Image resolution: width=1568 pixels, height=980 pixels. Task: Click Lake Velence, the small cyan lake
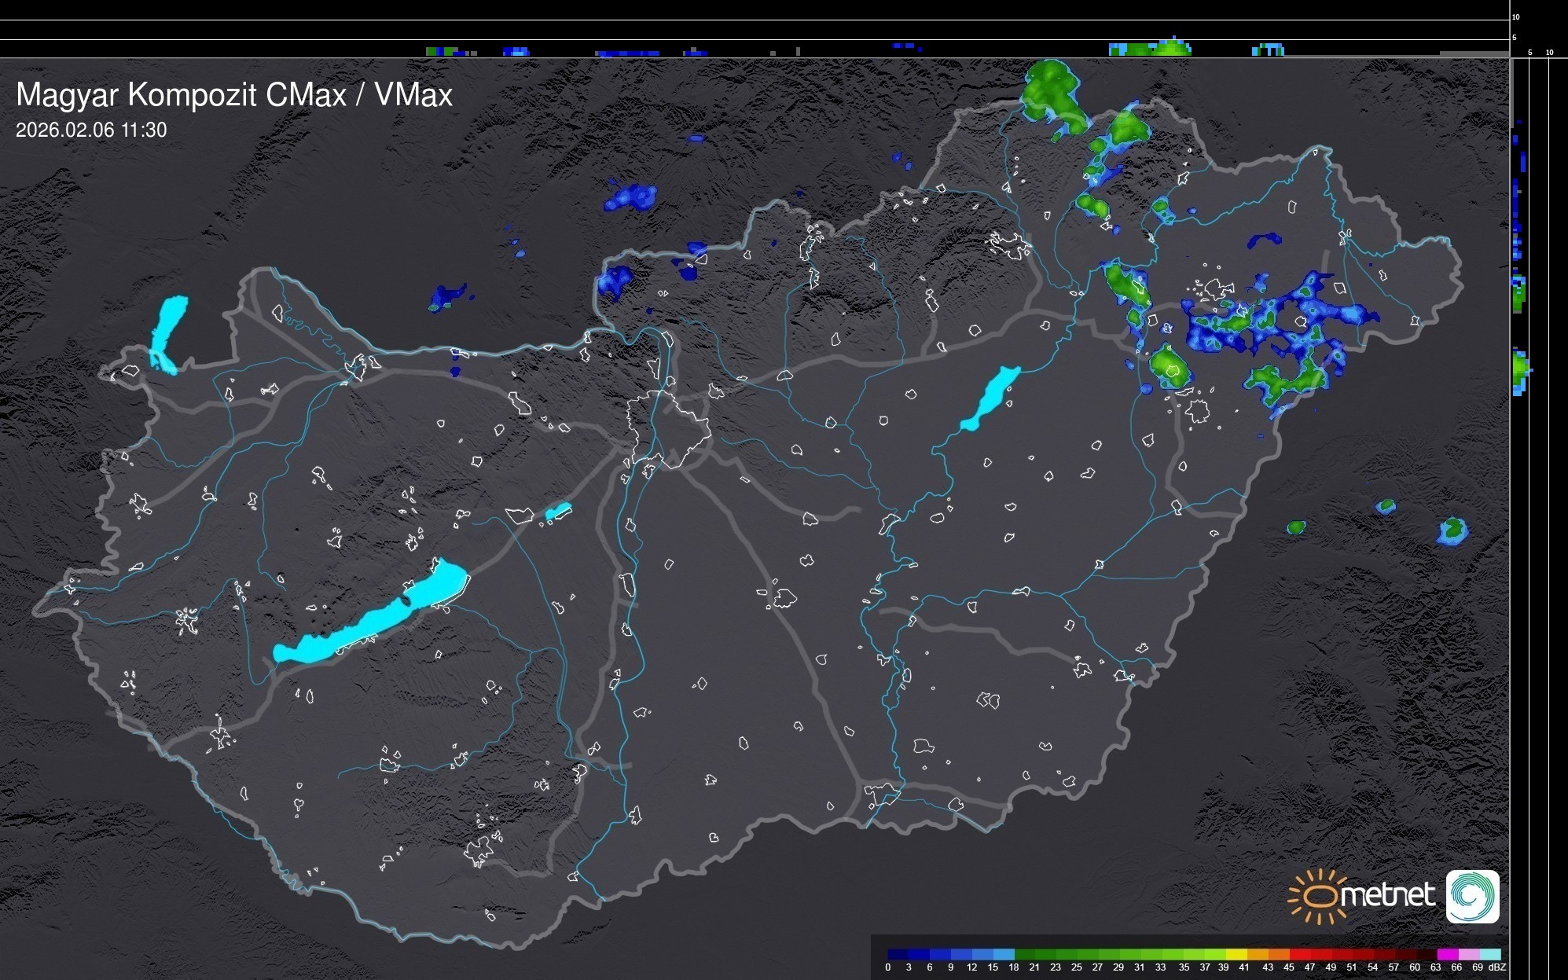(557, 512)
